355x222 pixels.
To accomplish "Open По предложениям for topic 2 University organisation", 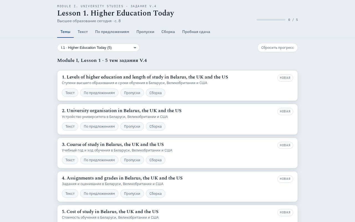I will coord(99,126).
